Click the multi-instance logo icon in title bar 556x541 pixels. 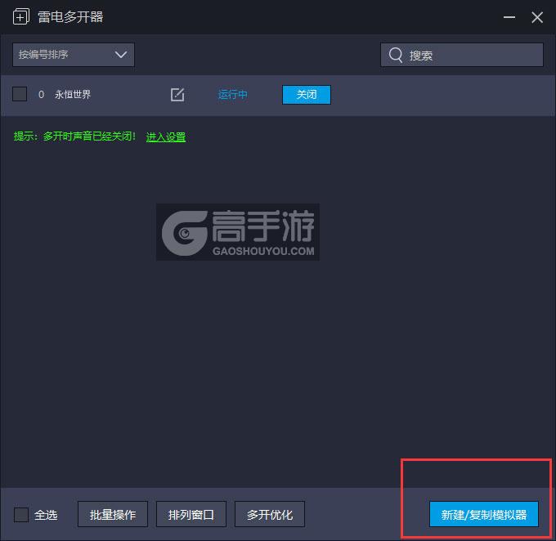(21, 16)
